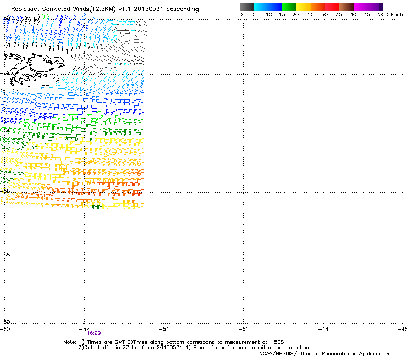This screenshot has width=407, height=357.
Task: Click the legend label '40' under color bar
Action: [x=353, y=14]
